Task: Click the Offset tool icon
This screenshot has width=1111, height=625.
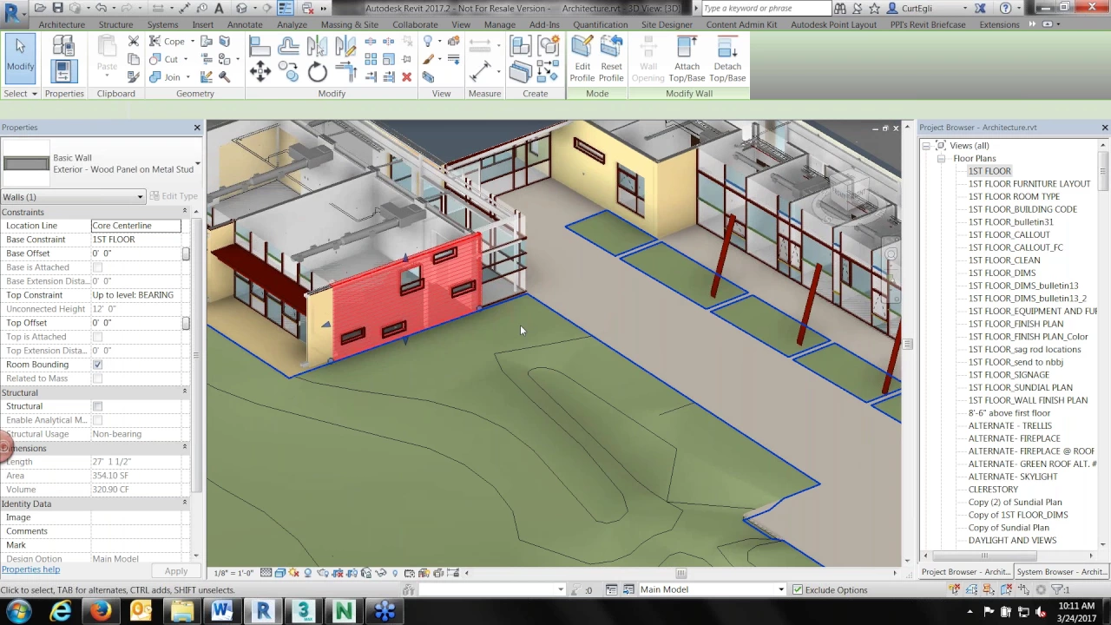Action: (x=288, y=46)
